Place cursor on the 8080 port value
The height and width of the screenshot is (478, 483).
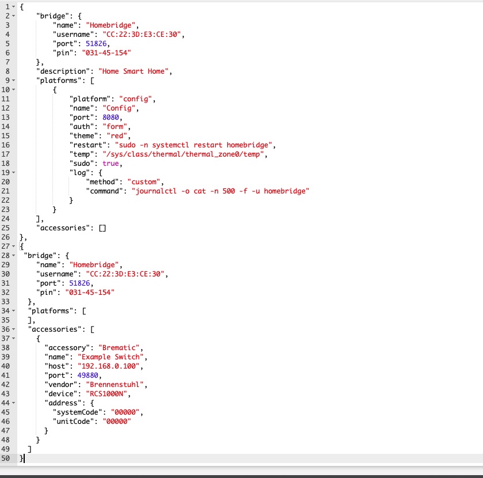point(112,117)
